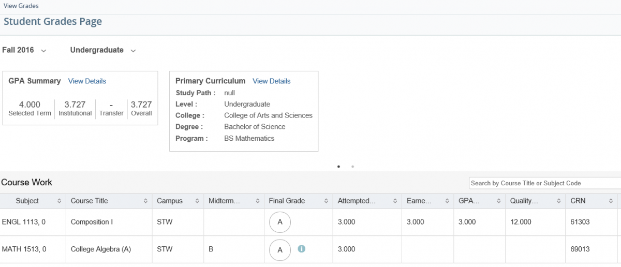Click the College Algebra (A) course title
Screen dimensions: 621x267
click(x=101, y=249)
